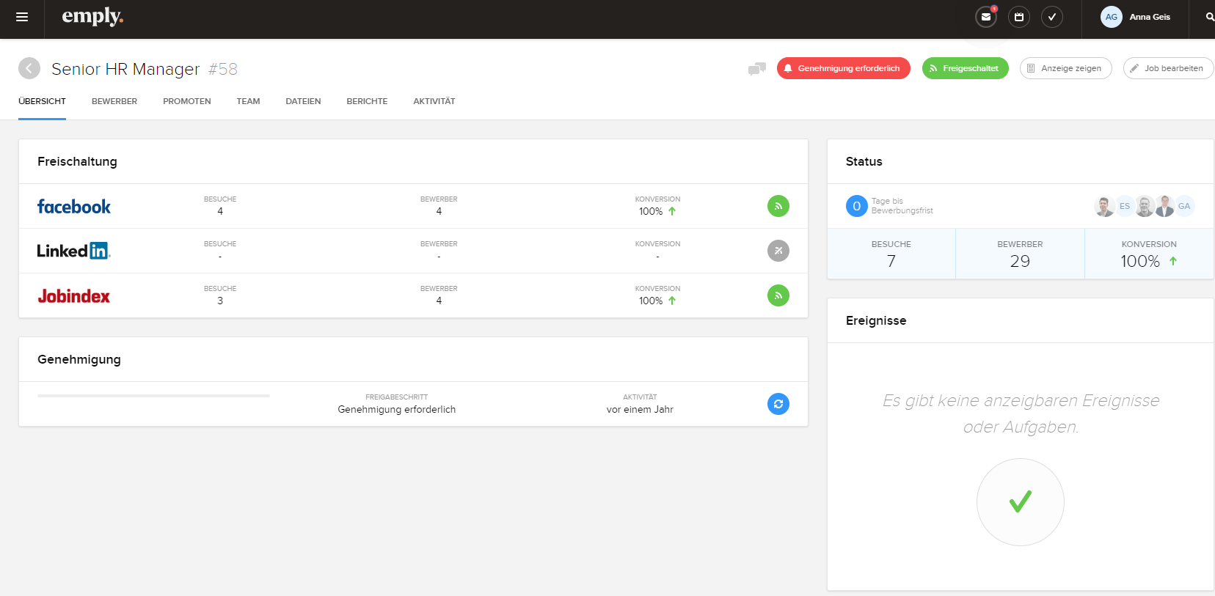Viewport: 1215px width, 596px height.
Task: Open Anna Geis user menu
Action: [1136, 17]
